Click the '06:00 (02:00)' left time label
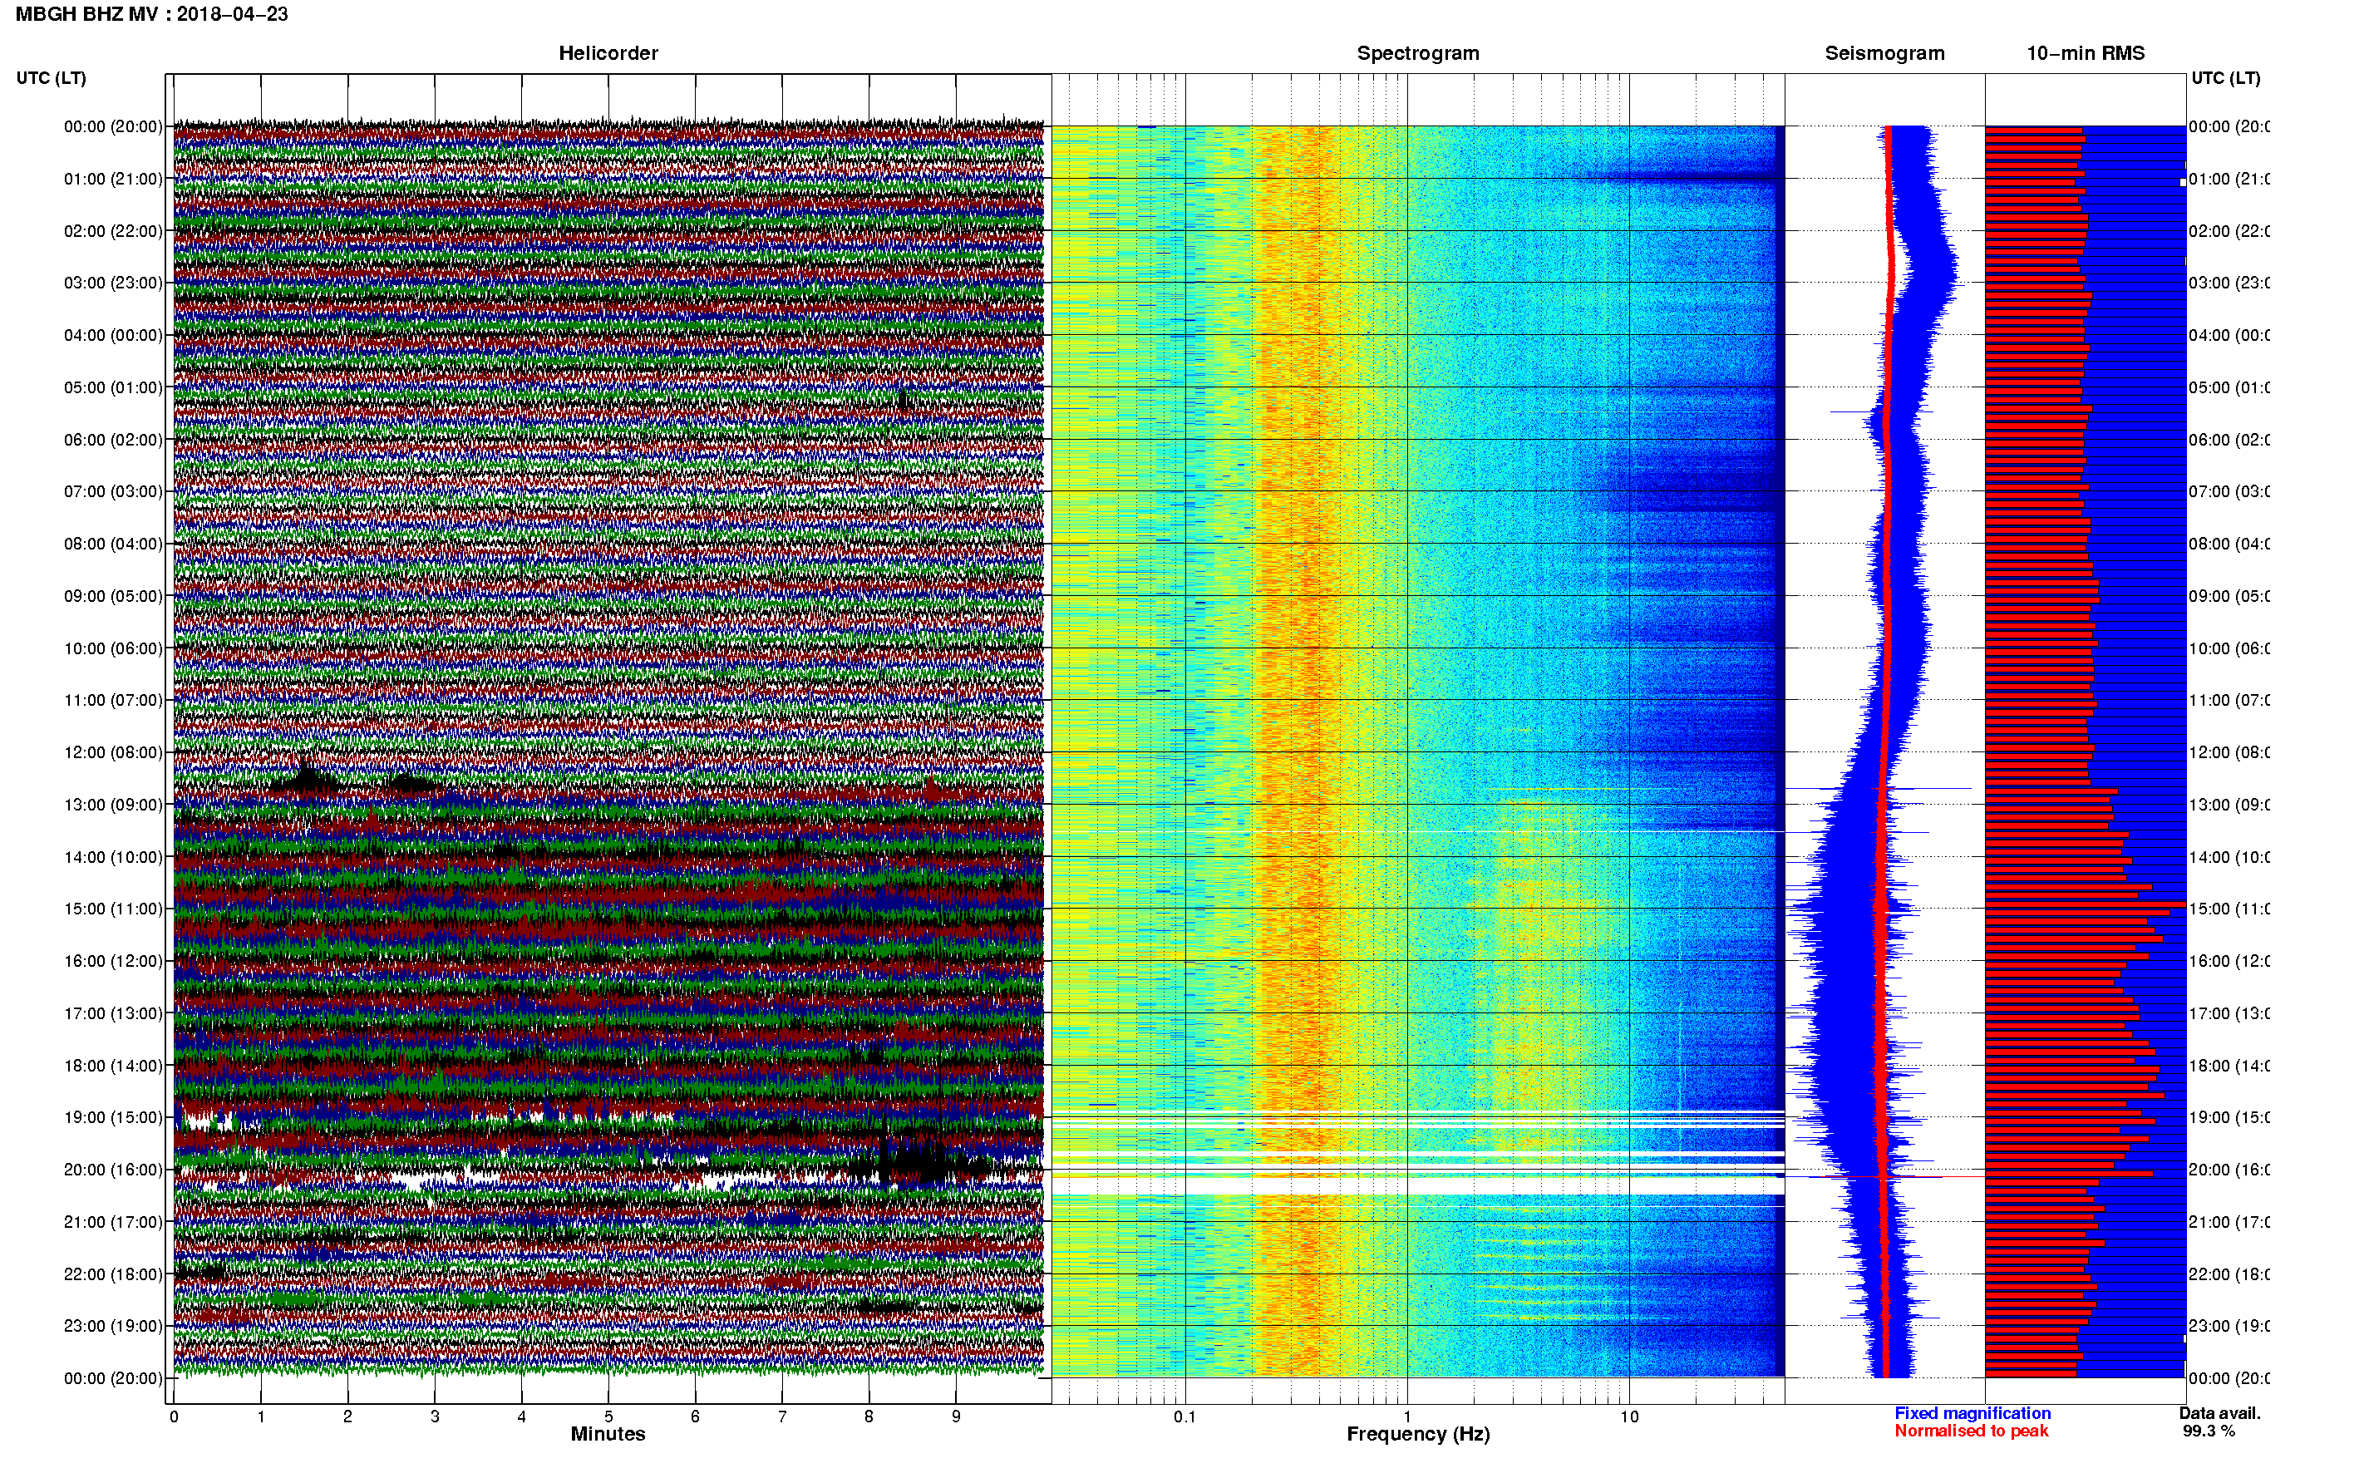2364x1478 pixels. 113,440
